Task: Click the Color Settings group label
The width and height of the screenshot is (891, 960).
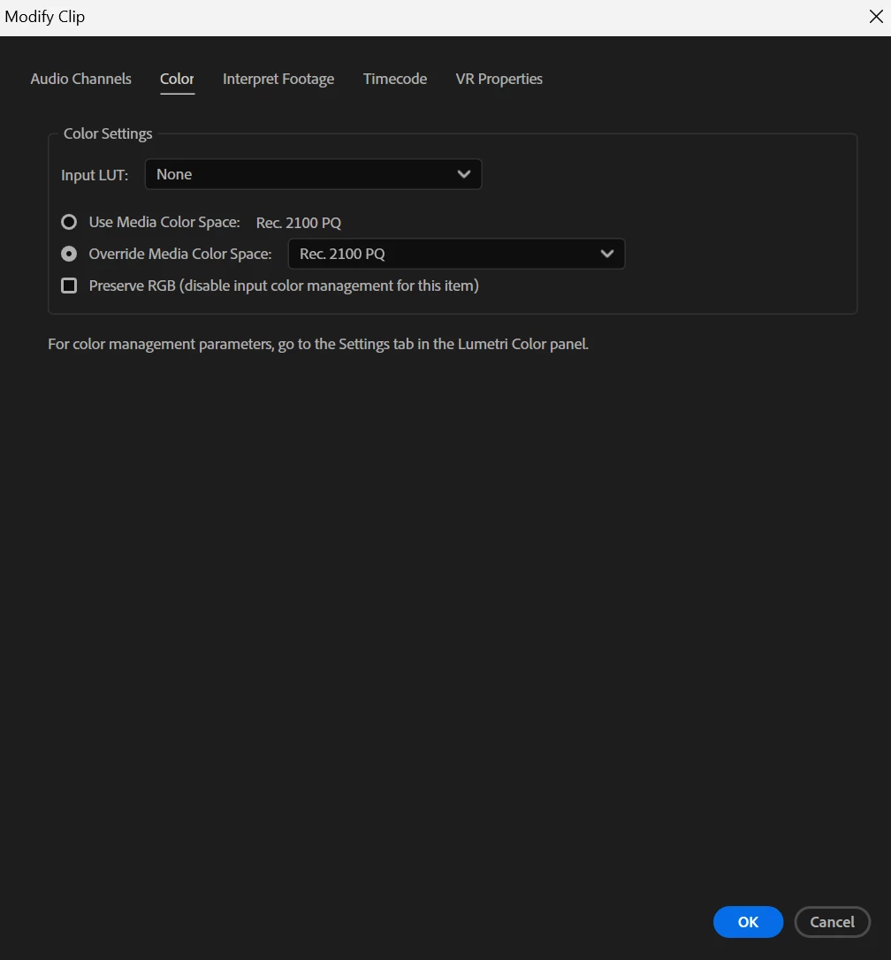Action: (108, 133)
